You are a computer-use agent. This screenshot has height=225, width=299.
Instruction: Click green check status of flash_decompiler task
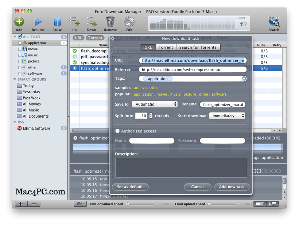(75, 51)
